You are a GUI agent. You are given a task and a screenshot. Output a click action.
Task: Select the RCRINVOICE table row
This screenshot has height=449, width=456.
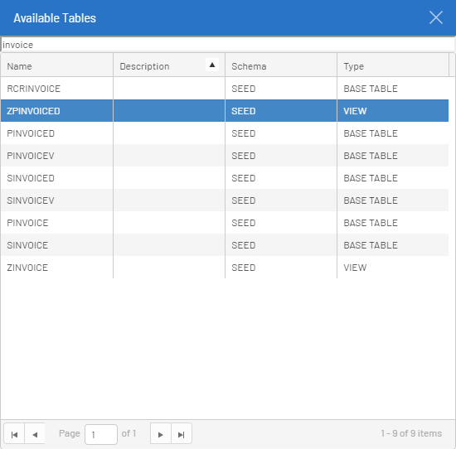[x=225, y=89]
